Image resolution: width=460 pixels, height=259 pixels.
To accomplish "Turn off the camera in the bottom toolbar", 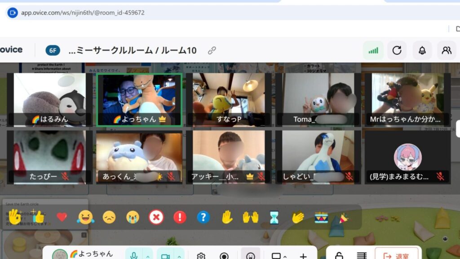I will tap(165, 255).
